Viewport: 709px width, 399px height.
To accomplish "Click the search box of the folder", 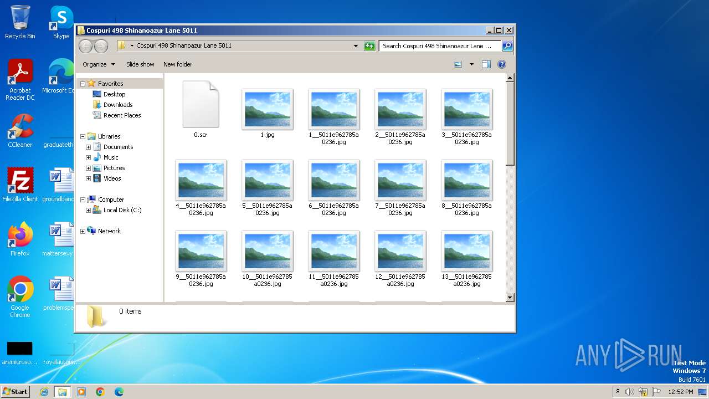I will (x=440, y=46).
